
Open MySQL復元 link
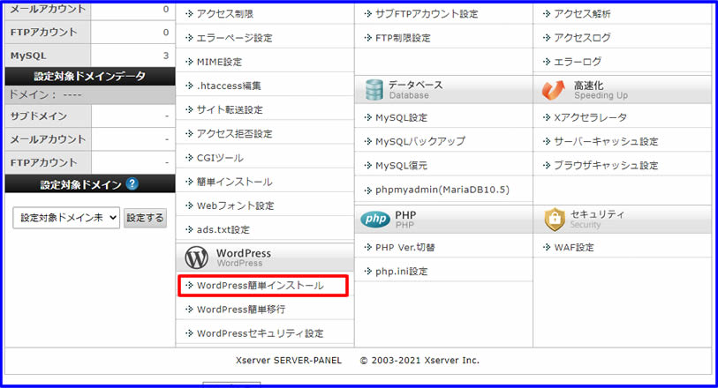click(x=401, y=166)
